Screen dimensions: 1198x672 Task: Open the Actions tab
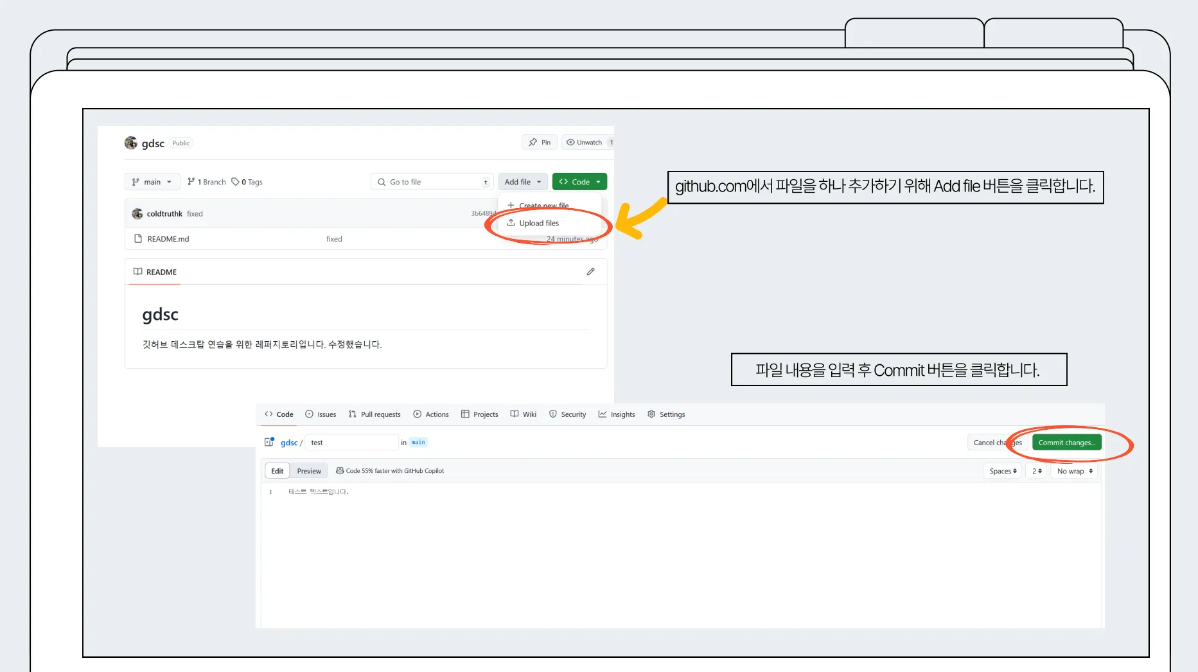pyautogui.click(x=431, y=414)
